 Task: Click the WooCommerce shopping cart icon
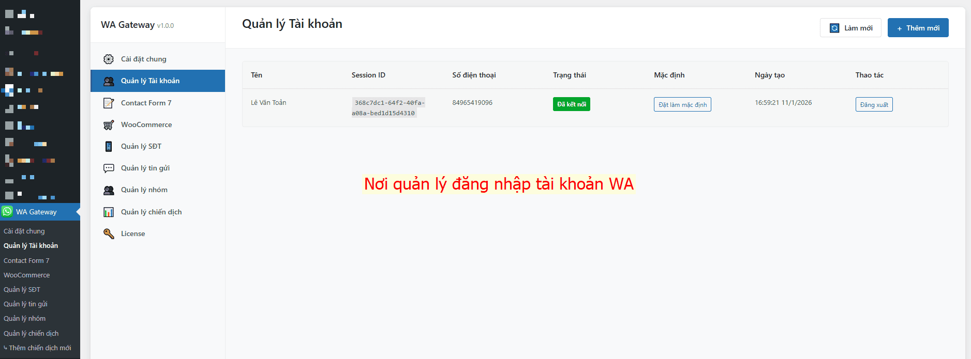click(x=109, y=125)
